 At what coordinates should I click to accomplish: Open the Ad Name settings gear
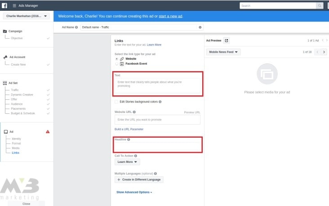(200, 27)
